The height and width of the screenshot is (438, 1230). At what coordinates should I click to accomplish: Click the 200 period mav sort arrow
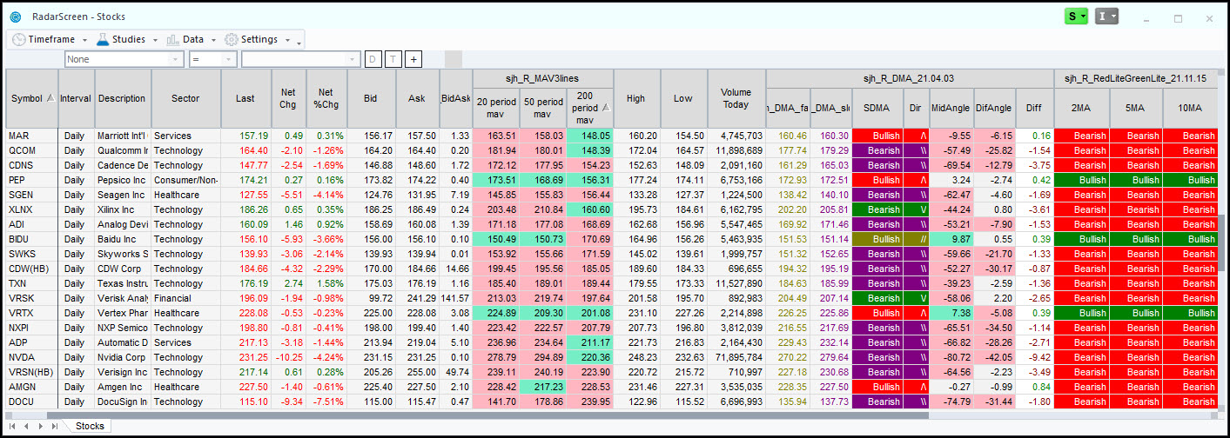pos(606,108)
